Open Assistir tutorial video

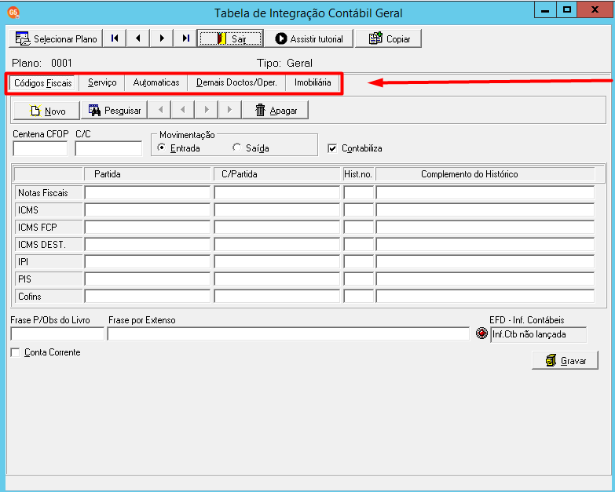309,38
